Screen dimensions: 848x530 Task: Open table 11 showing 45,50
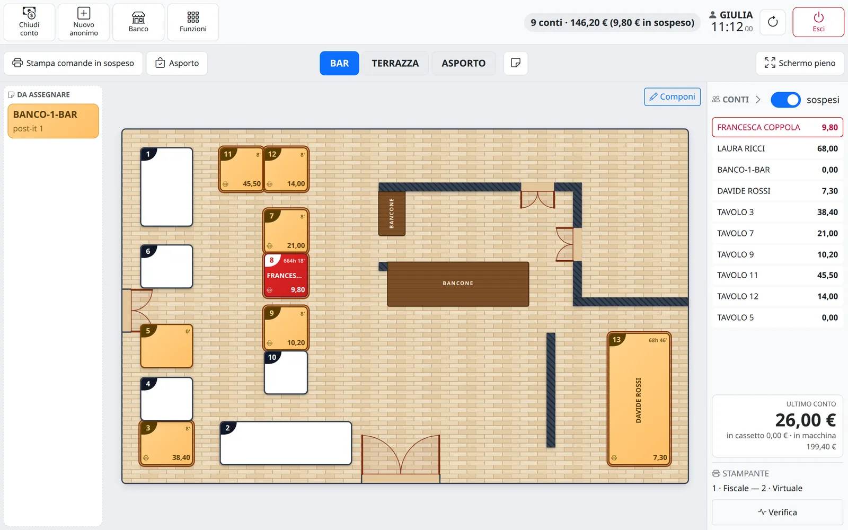pos(241,169)
